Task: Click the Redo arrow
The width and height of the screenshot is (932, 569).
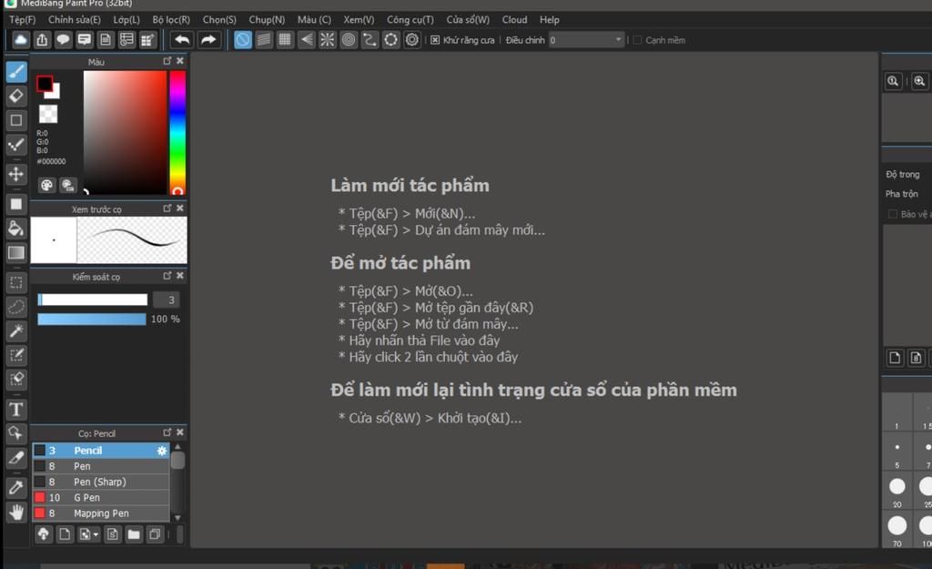Action: coord(208,40)
